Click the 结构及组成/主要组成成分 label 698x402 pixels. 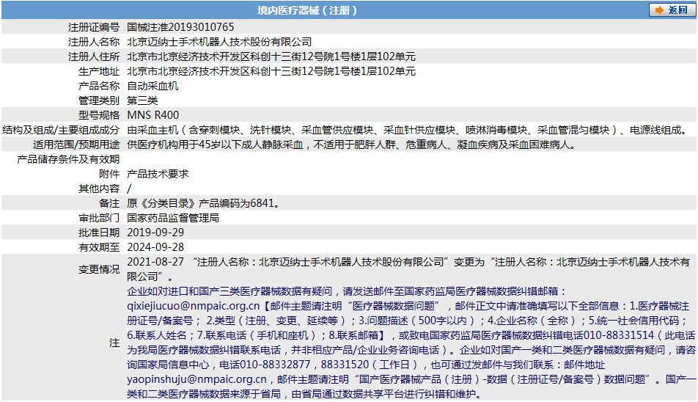[61, 130]
